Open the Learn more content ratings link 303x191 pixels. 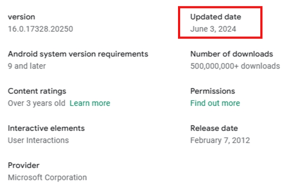pyautogui.click(x=90, y=103)
